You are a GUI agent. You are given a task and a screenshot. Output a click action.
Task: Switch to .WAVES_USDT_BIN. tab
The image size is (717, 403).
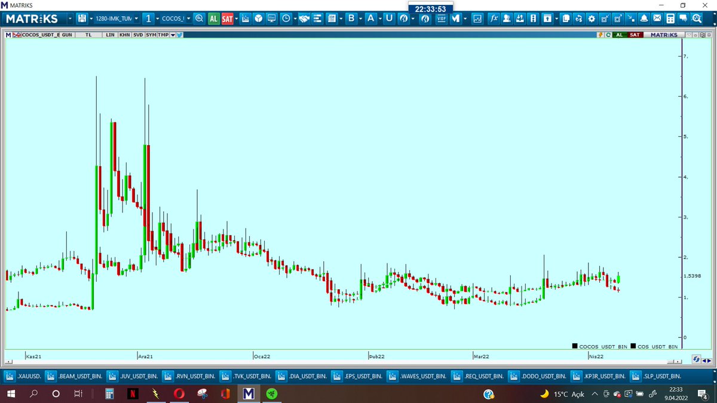(x=418, y=377)
